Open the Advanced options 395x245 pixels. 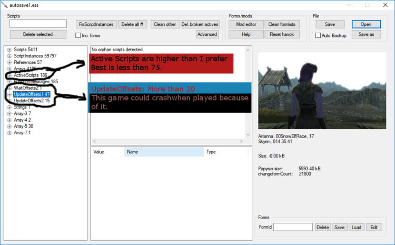pyautogui.click(x=208, y=34)
